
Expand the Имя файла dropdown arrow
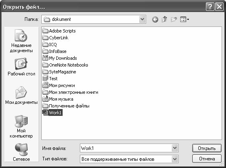(175, 148)
